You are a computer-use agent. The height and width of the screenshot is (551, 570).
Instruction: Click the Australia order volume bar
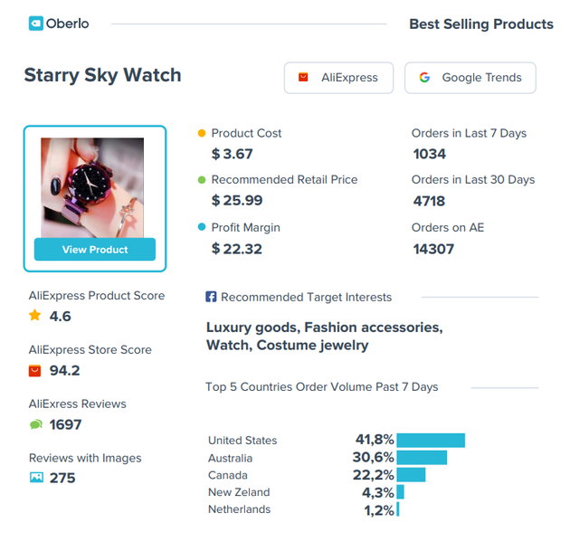[422, 458]
